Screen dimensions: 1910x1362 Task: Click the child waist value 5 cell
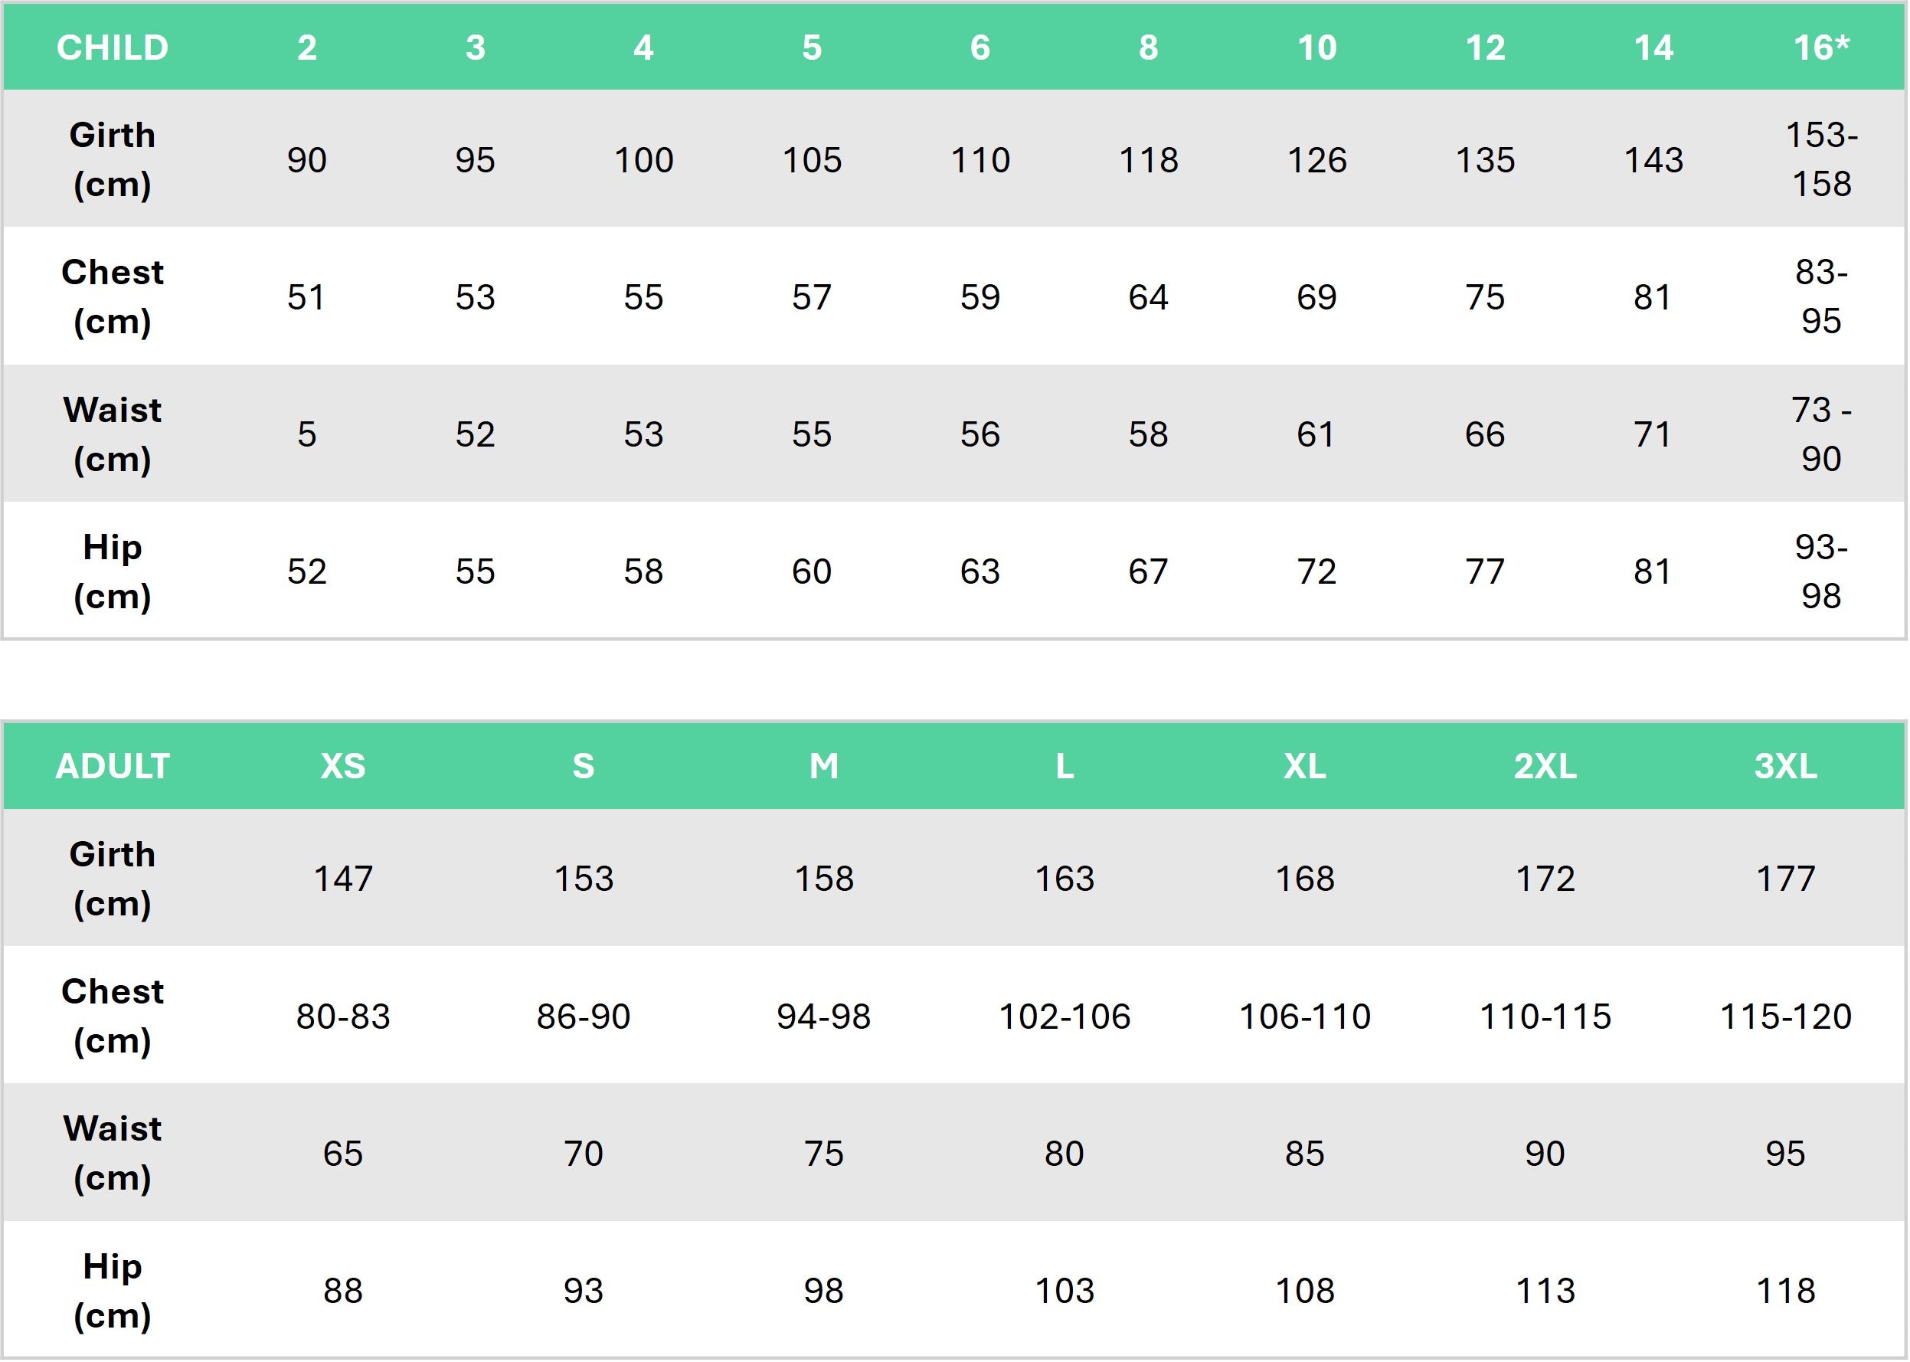(x=306, y=434)
